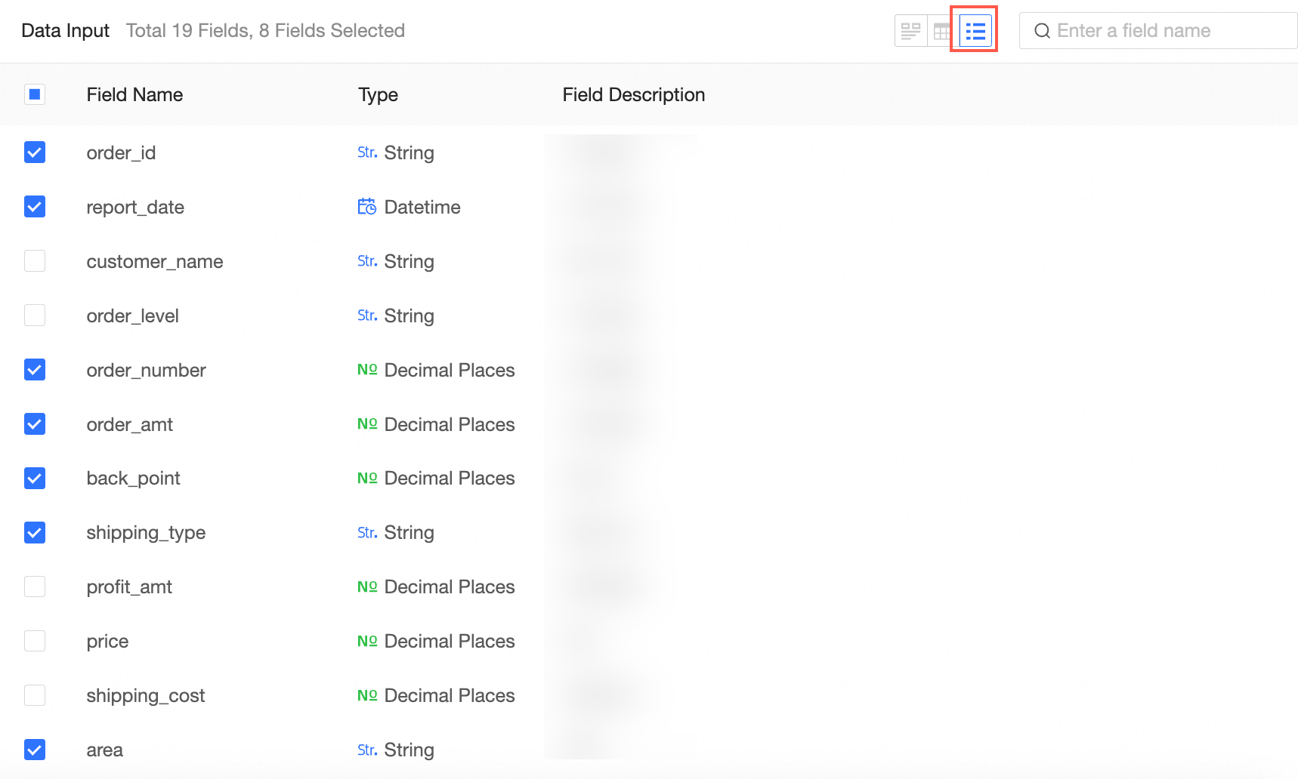
Task: Click the customer_name field name
Action: [x=155, y=262]
